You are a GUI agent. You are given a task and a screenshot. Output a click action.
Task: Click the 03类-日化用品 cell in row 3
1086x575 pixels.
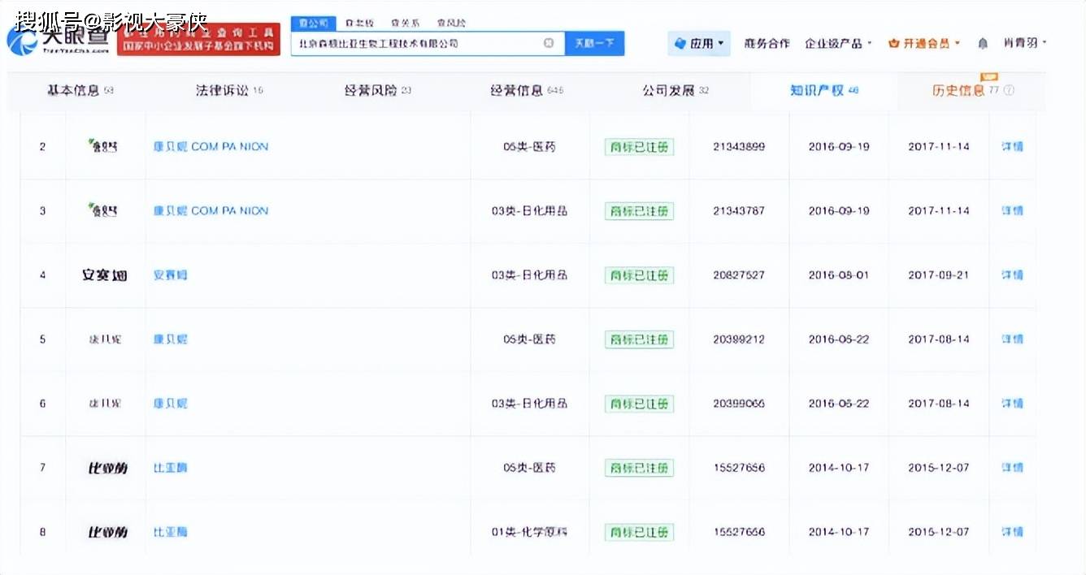[529, 210]
